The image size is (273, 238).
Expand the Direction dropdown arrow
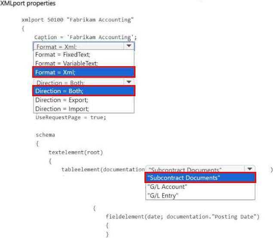pyautogui.click(x=129, y=82)
